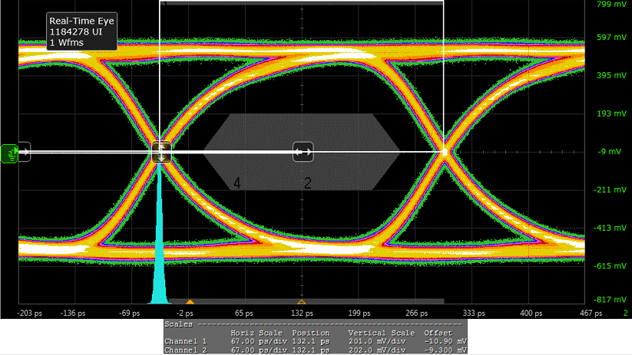Click the -203 ps time axis label

point(29,313)
